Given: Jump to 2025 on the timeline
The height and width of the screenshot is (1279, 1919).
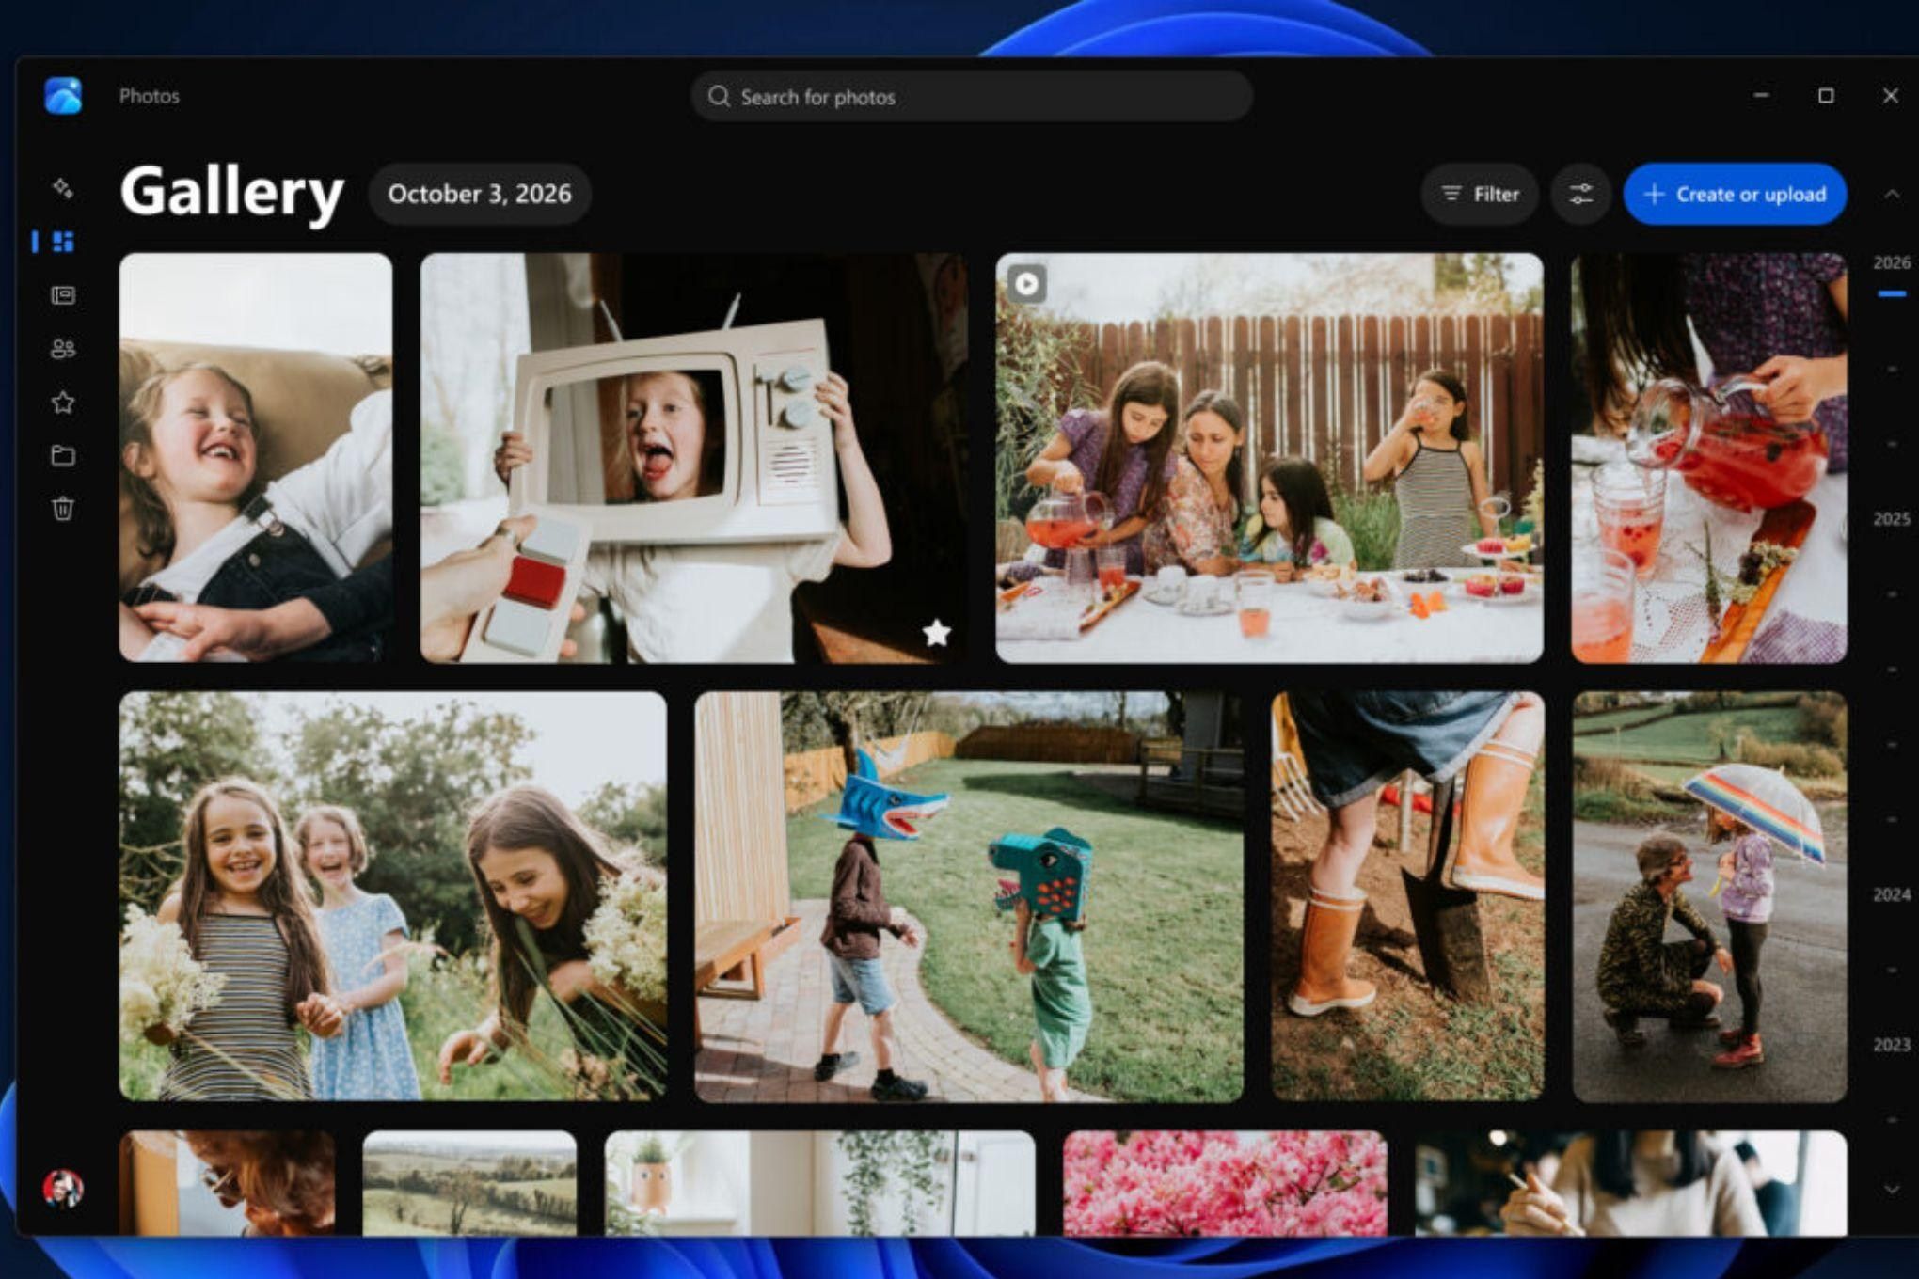Looking at the screenshot, I should tap(1891, 519).
